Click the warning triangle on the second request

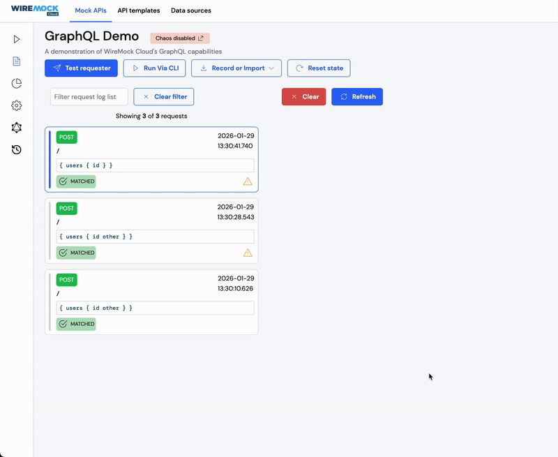click(x=248, y=253)
